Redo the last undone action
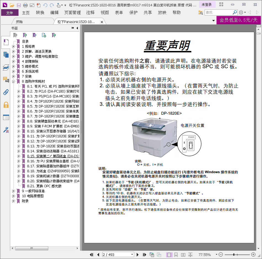The height and width of the screenshot is (259, 262). pos(52,5)
